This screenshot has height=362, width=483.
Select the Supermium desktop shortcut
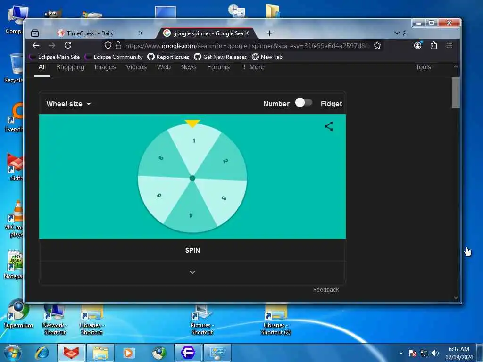click(18, 314)
